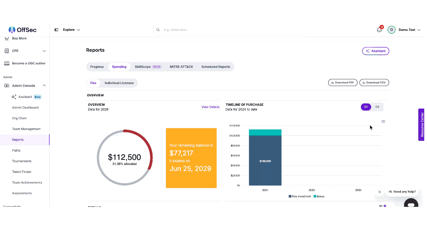Click the teal Bonus bar segment
The image size is (427, 240).
pyautogui.click(x=265, y=132)
